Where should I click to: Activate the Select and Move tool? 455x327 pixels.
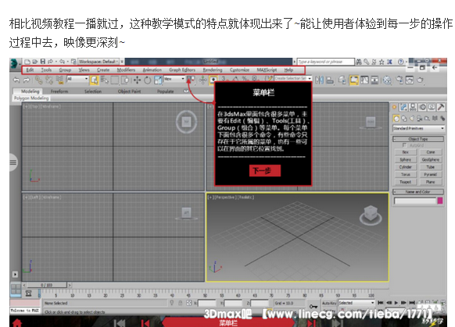137,80
